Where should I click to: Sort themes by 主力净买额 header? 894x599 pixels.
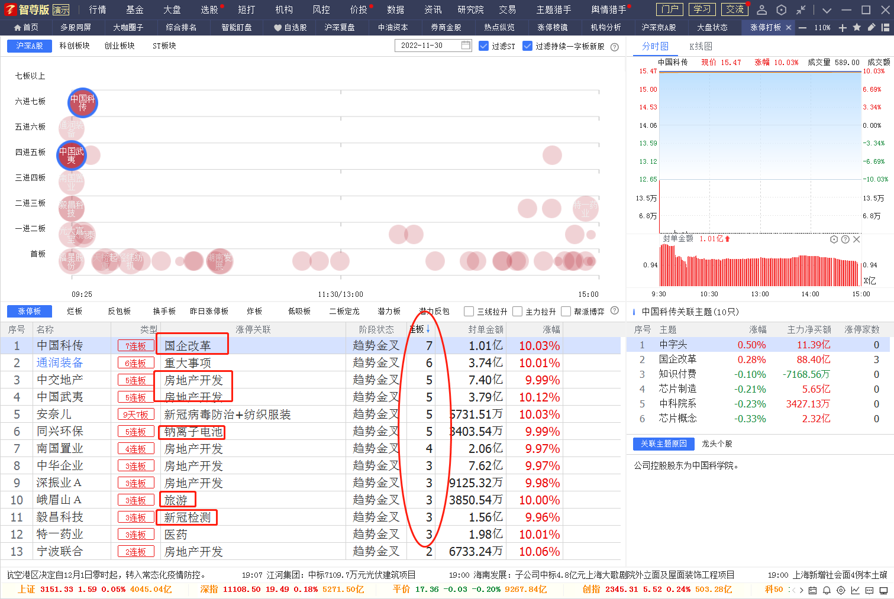pos(809,329)
